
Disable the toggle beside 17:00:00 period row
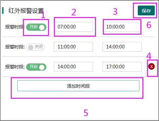tap(36, 67)
